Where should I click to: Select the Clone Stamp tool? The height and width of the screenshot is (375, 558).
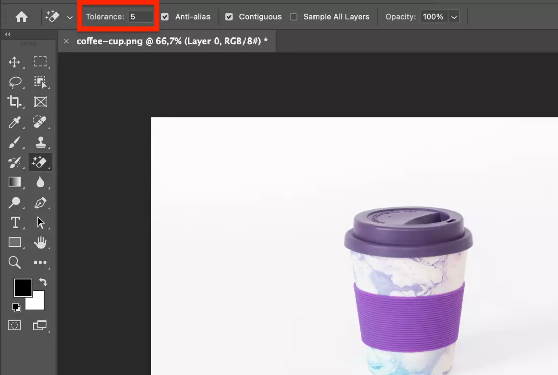point(40,143)
